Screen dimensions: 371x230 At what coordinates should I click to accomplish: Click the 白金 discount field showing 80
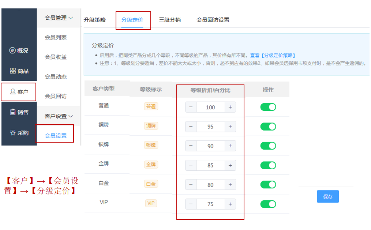(x=210, y=185)
